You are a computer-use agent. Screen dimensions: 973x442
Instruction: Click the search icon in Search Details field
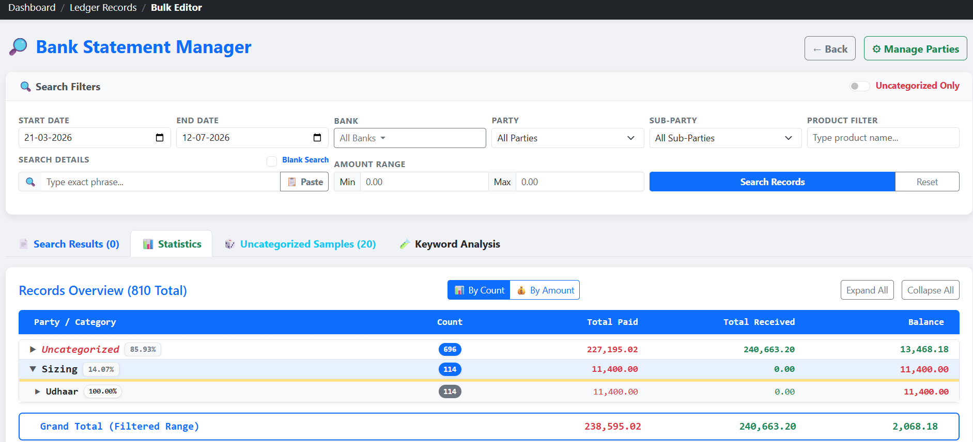[30, 182]
